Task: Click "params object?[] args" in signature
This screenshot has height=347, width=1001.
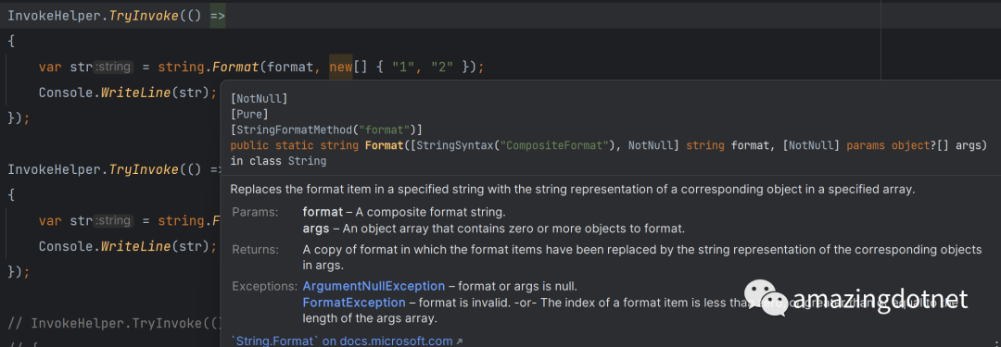Action: coord(916,146)
